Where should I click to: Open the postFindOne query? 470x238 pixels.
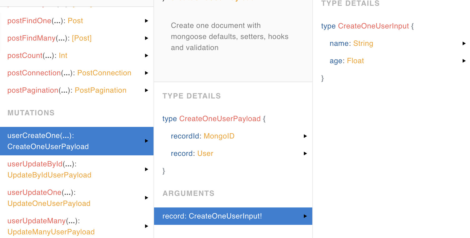point(77,21)
